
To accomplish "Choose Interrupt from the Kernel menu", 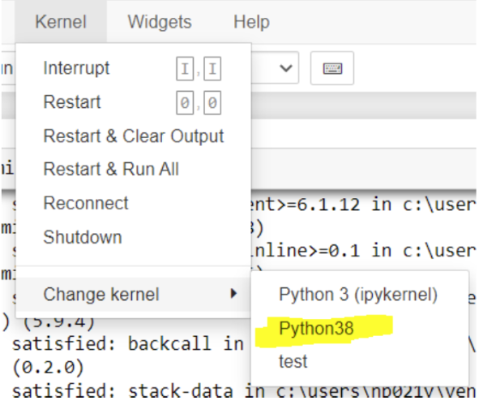I will point(133,68).
